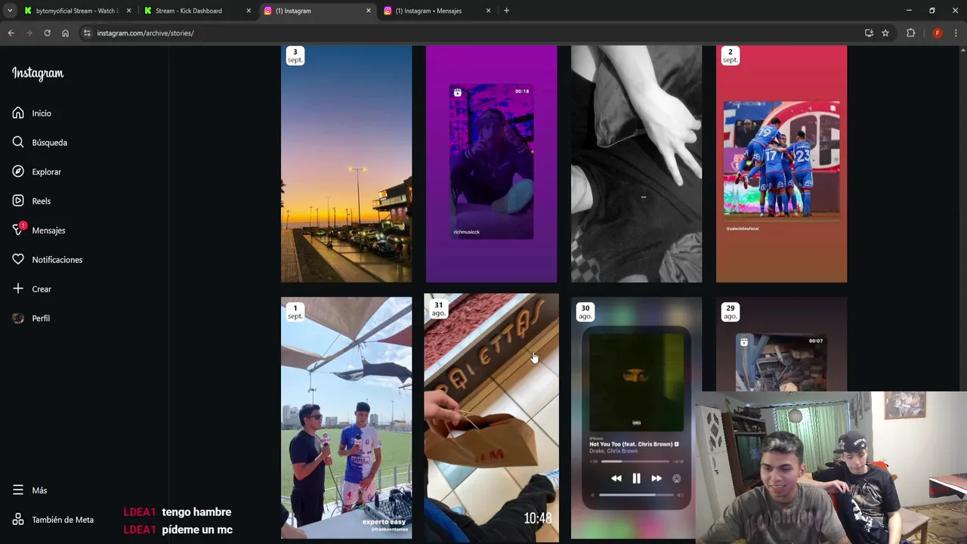Click the browser home button
The height and width of the screenshot is (544, 967).
pos(65,33)
